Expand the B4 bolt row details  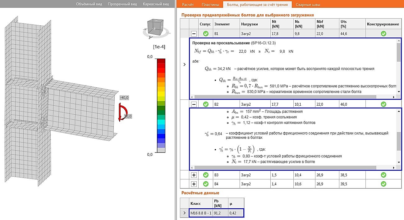[194, 184]
